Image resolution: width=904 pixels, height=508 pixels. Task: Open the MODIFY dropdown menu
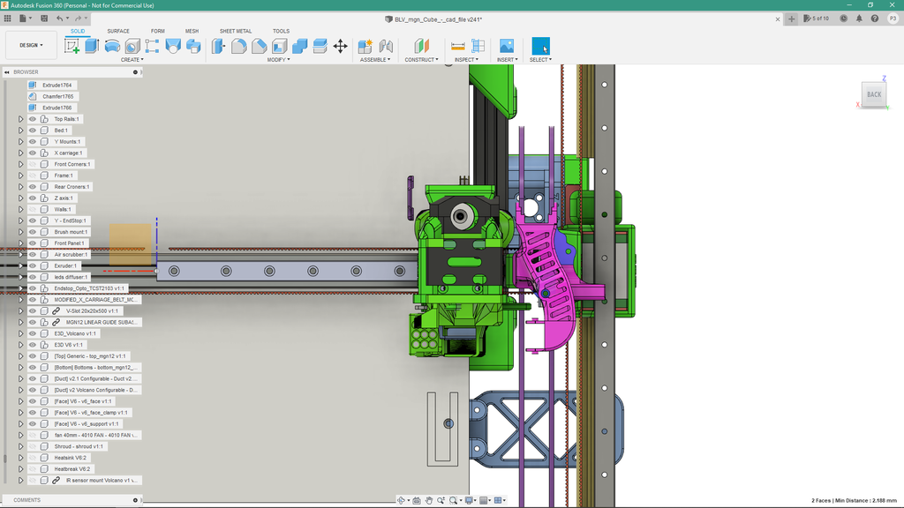[x=279, y=59]
